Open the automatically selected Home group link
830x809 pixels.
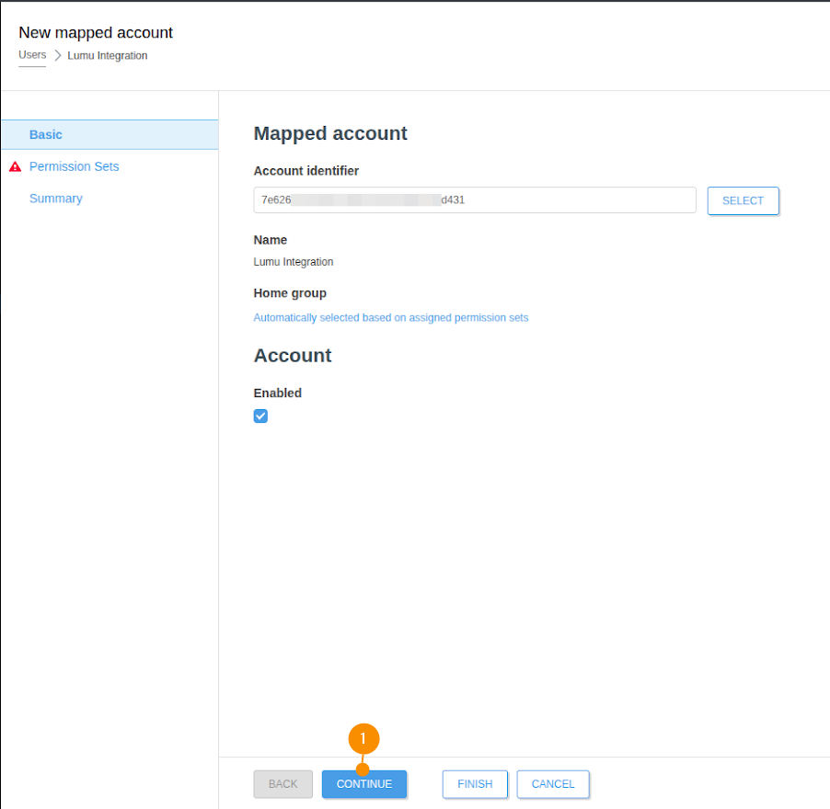coord(390,318)
